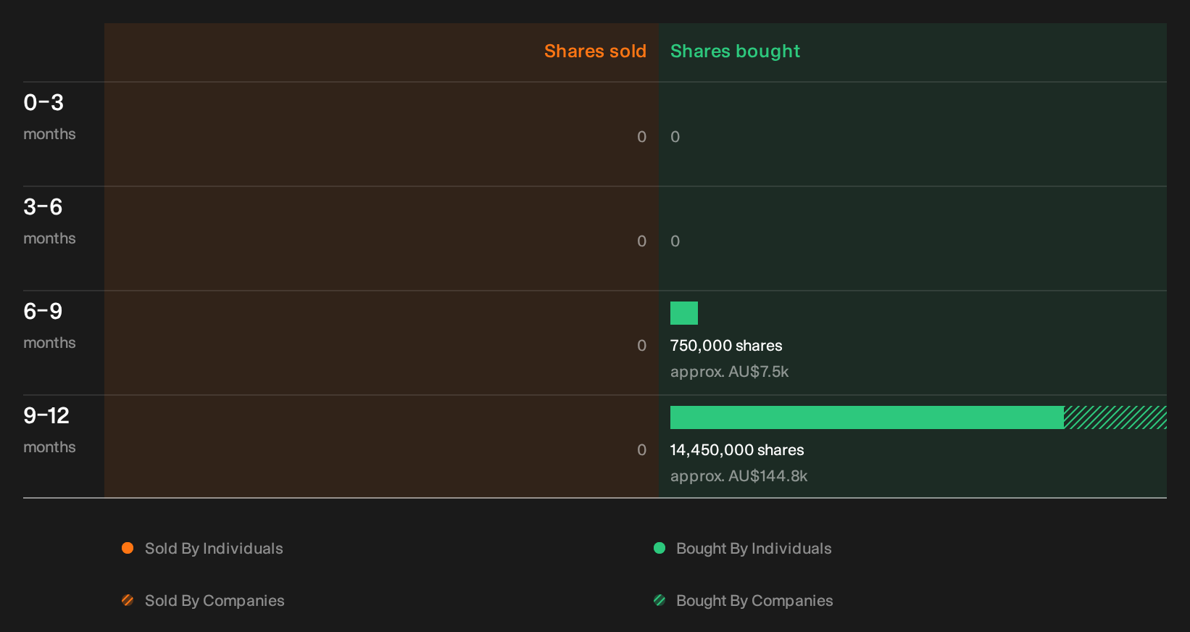
Task: Click the Bought By Individuals legend label
Action: click(x=754, y=549)
